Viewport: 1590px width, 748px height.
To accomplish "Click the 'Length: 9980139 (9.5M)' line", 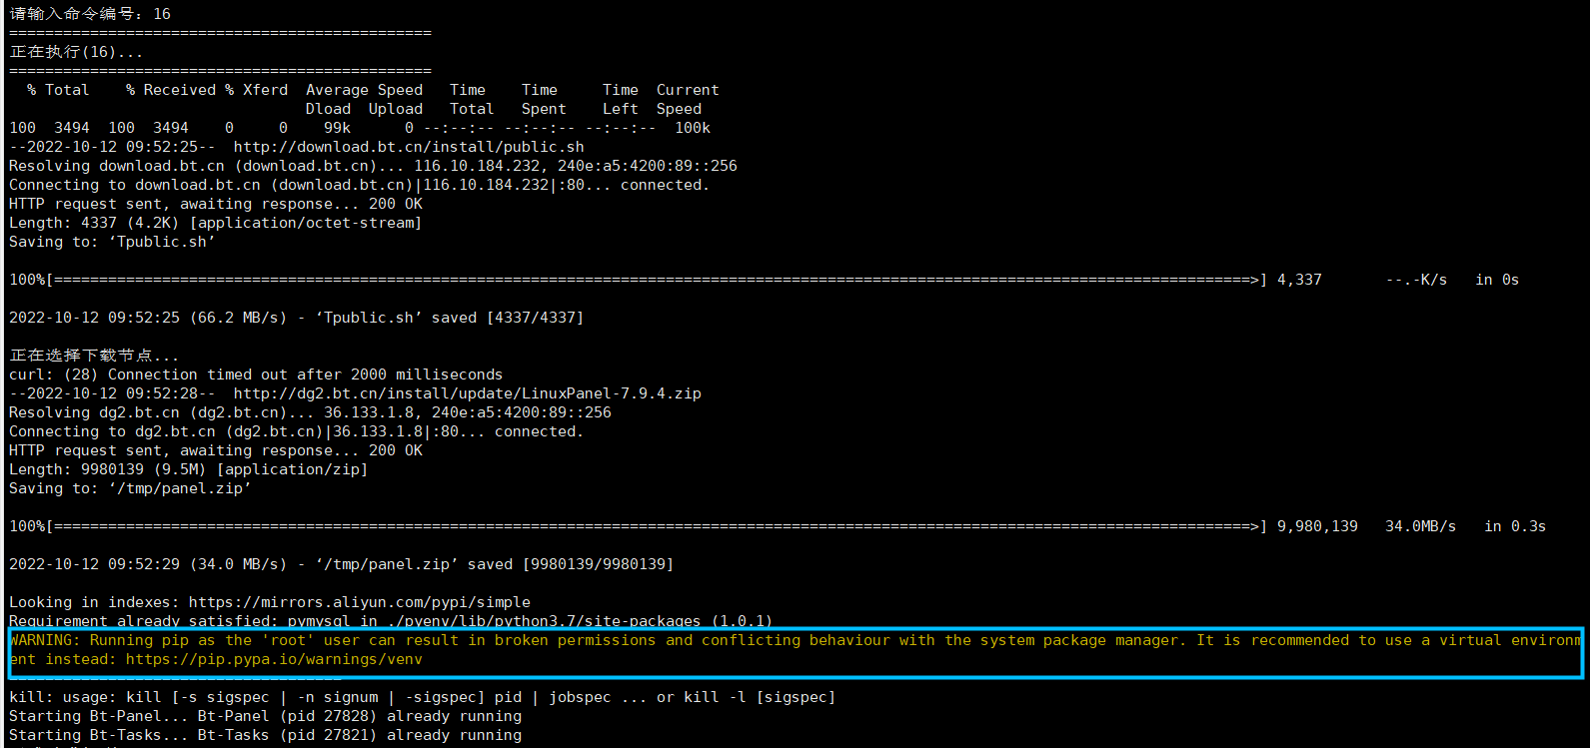I will coord(188,469).
